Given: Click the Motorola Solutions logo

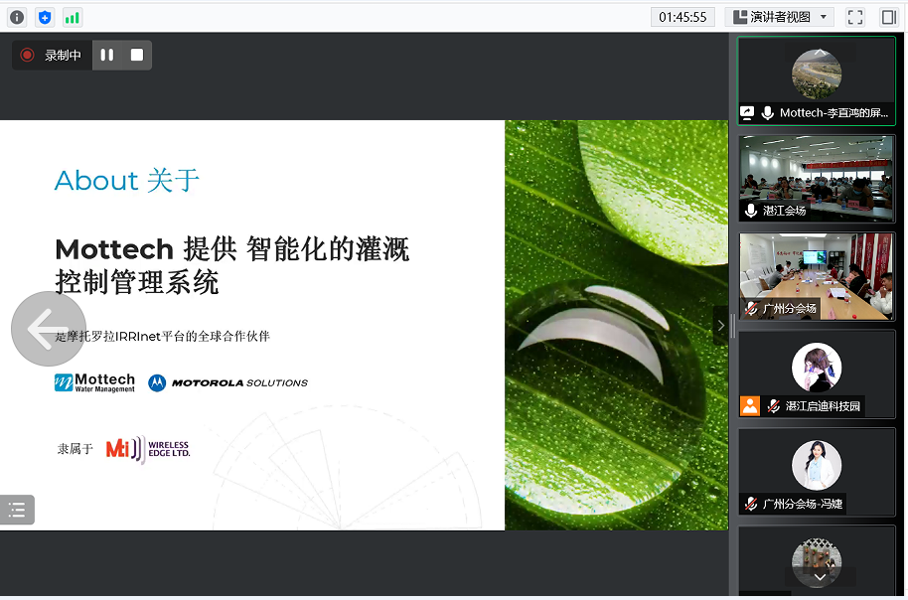Looking at the screenshot, I should pyautogui.click(x=228, y=382).
